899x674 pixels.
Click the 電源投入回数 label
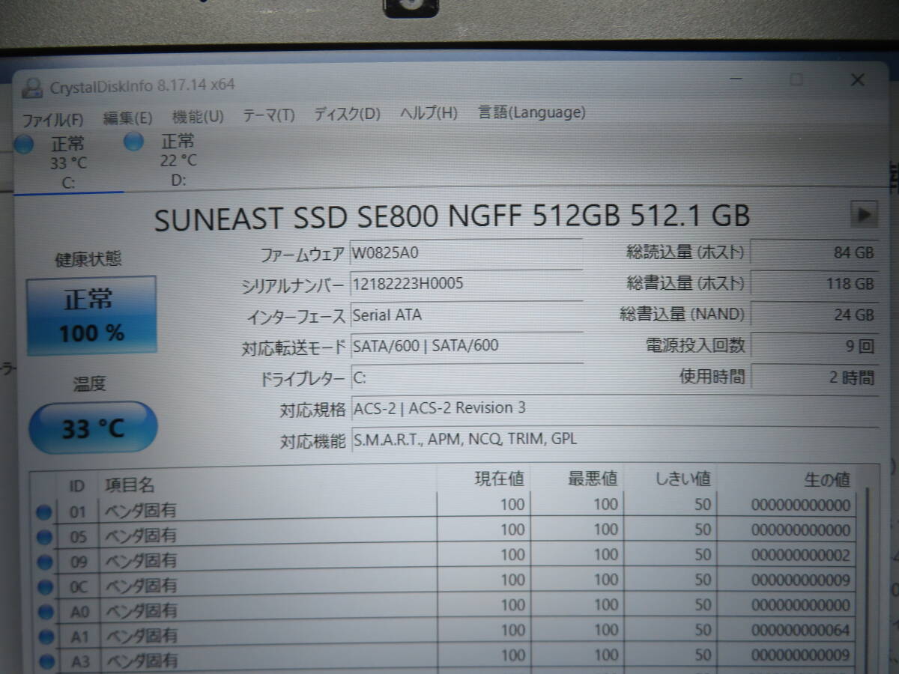[696, 345]
